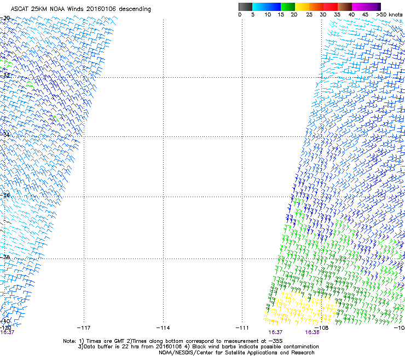This screenshot has width=405, height=356.
Task: Click the green wind barbs near -32 latitude
Action: [x=30, y=84]
